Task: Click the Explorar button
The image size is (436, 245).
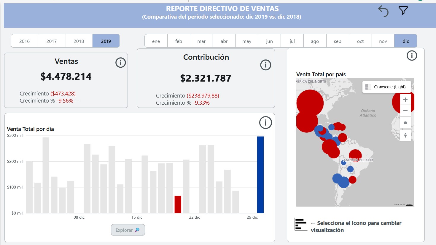Action: point(128,230)
